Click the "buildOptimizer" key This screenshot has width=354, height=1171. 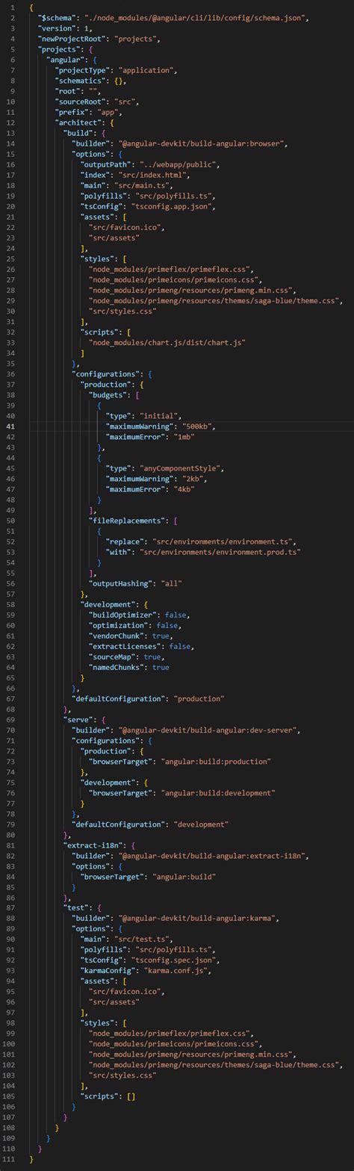[x=122, y=615]
